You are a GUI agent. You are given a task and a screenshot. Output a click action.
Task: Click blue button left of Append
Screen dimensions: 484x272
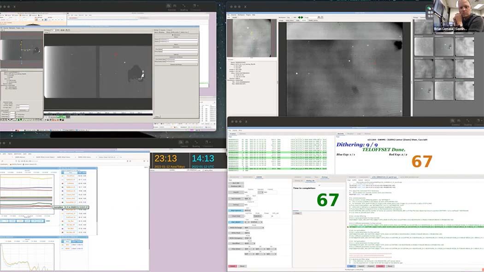(351, 266)
